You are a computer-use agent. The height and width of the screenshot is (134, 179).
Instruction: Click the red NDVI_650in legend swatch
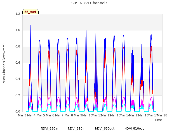pyautogui.click(x=37, y=129)
